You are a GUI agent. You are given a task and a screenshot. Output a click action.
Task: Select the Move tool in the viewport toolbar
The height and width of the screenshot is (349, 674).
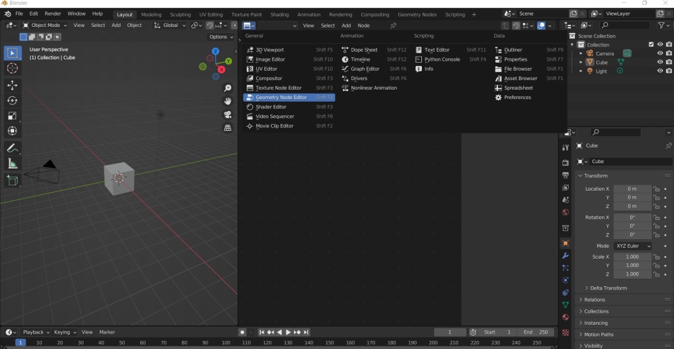point(12,85)
